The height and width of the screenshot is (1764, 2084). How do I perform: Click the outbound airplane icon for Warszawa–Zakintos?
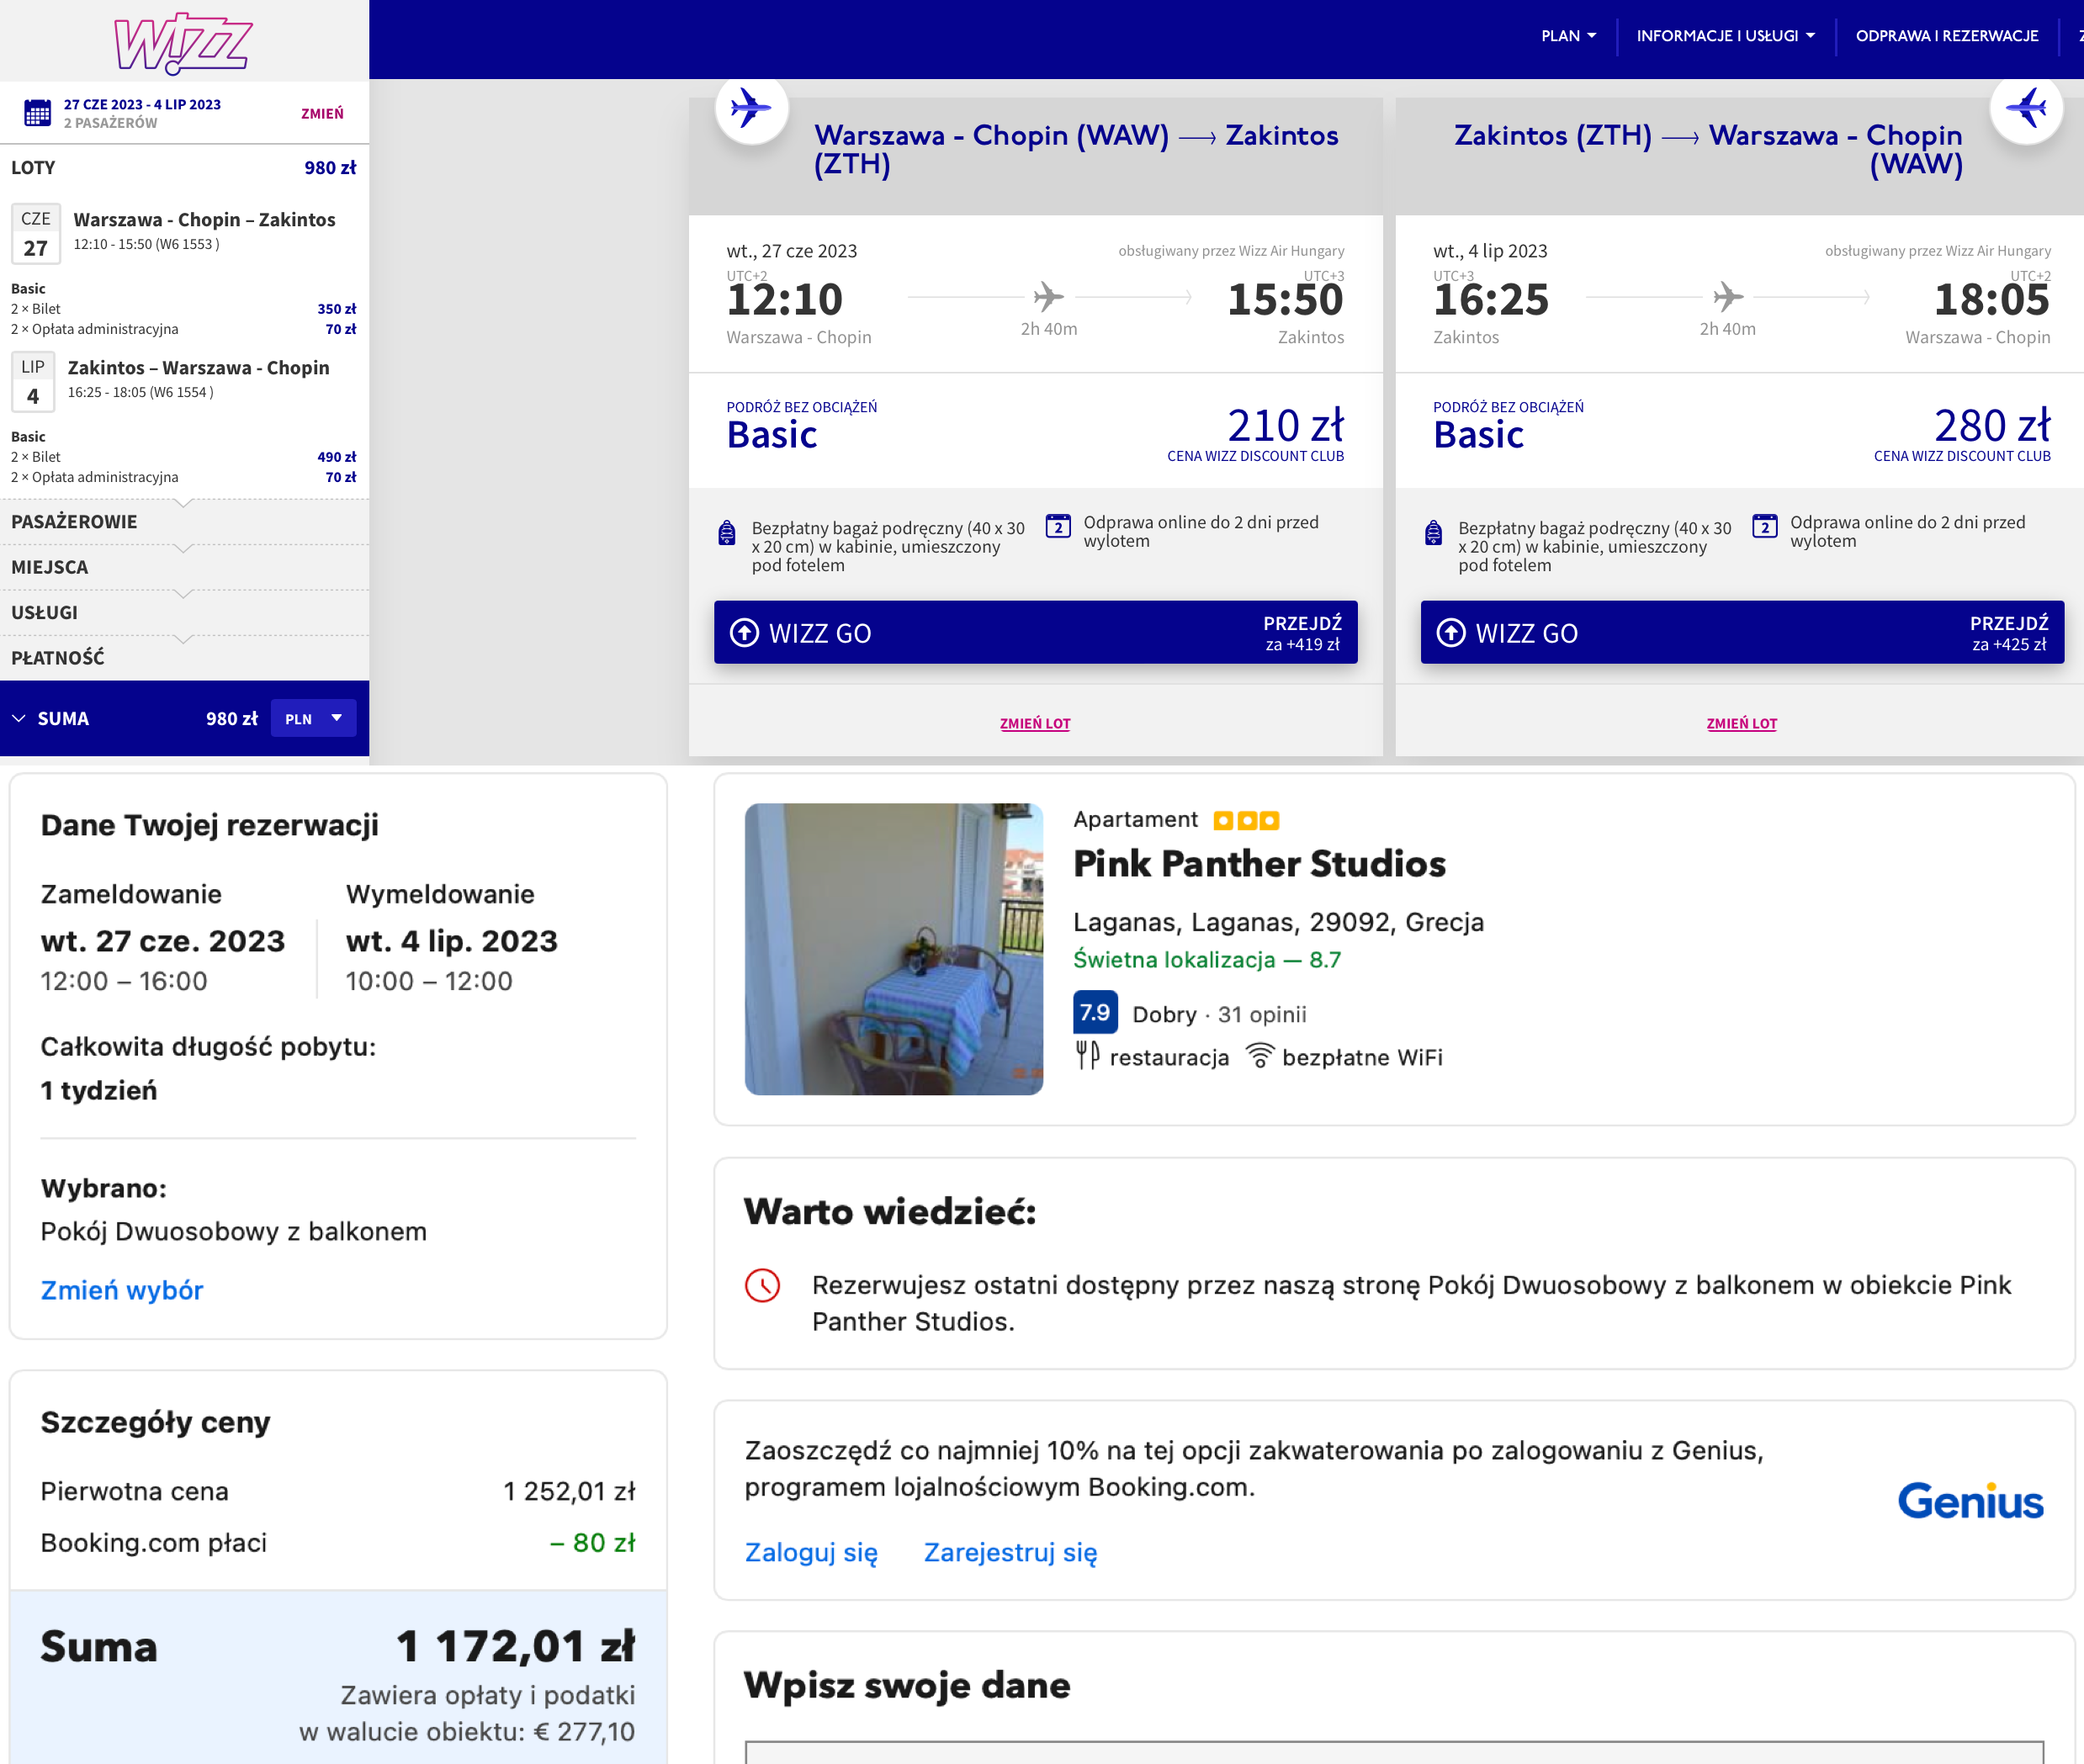[x=752, y=108]
